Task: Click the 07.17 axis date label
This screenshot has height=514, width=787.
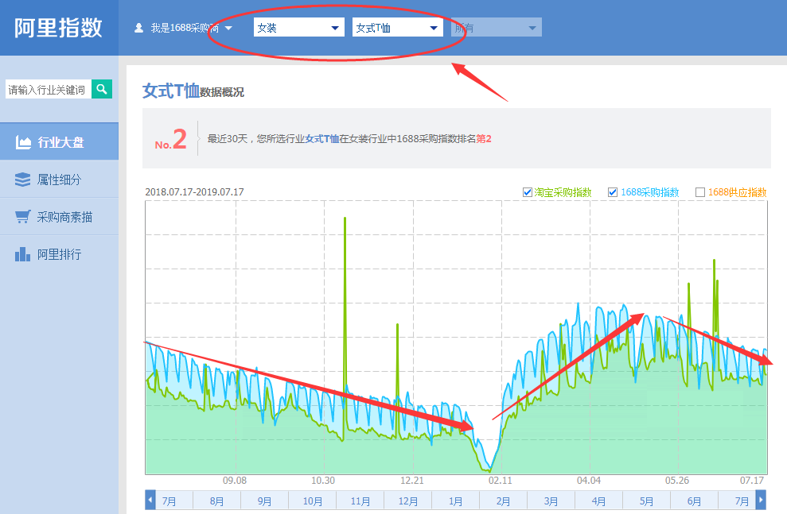Action: (x=752, y=481)
